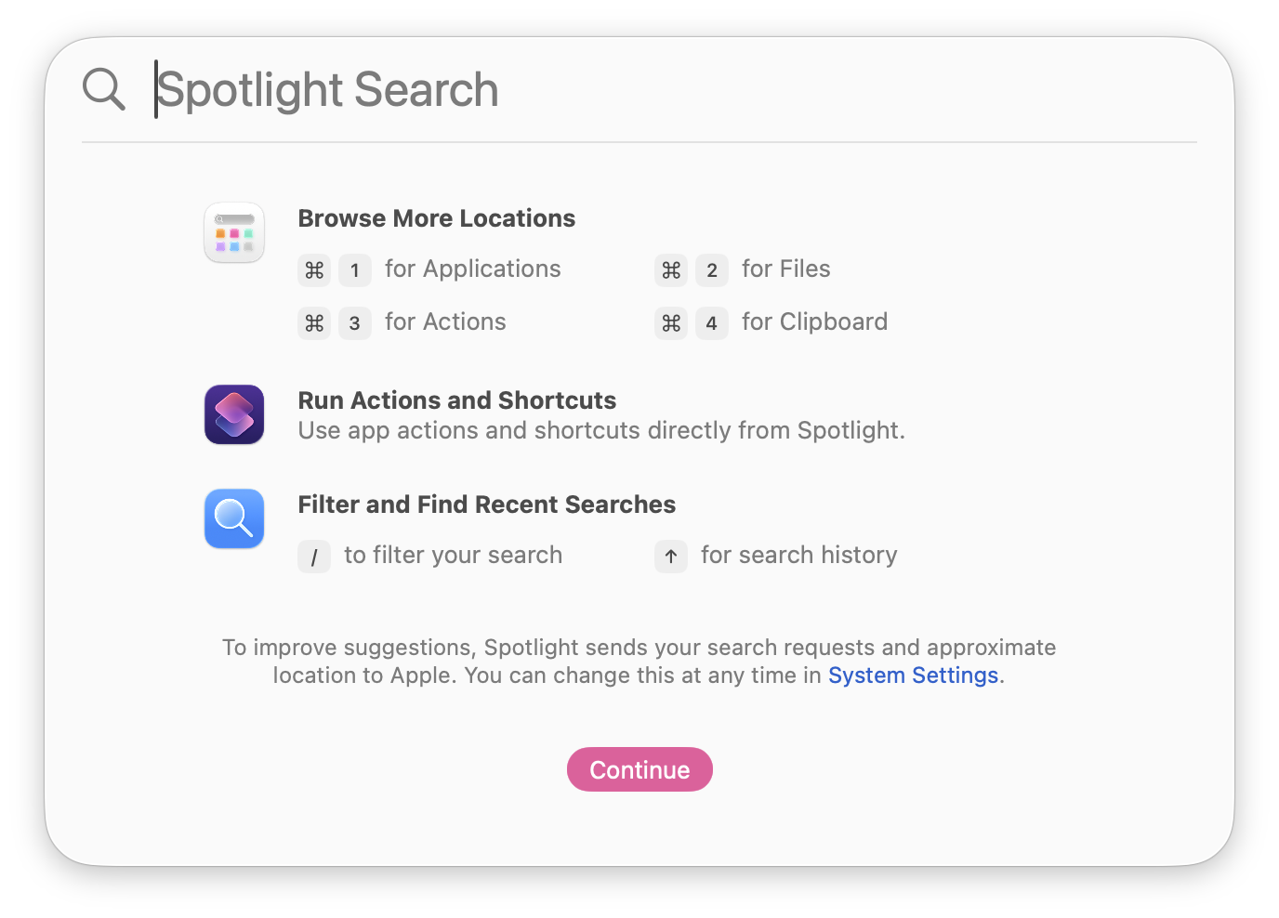
Task: Click the Command key icon beside Files
Action: pos(671,270)
